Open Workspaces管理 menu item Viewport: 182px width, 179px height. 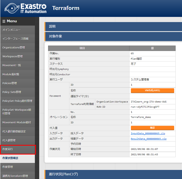point(17,56)
